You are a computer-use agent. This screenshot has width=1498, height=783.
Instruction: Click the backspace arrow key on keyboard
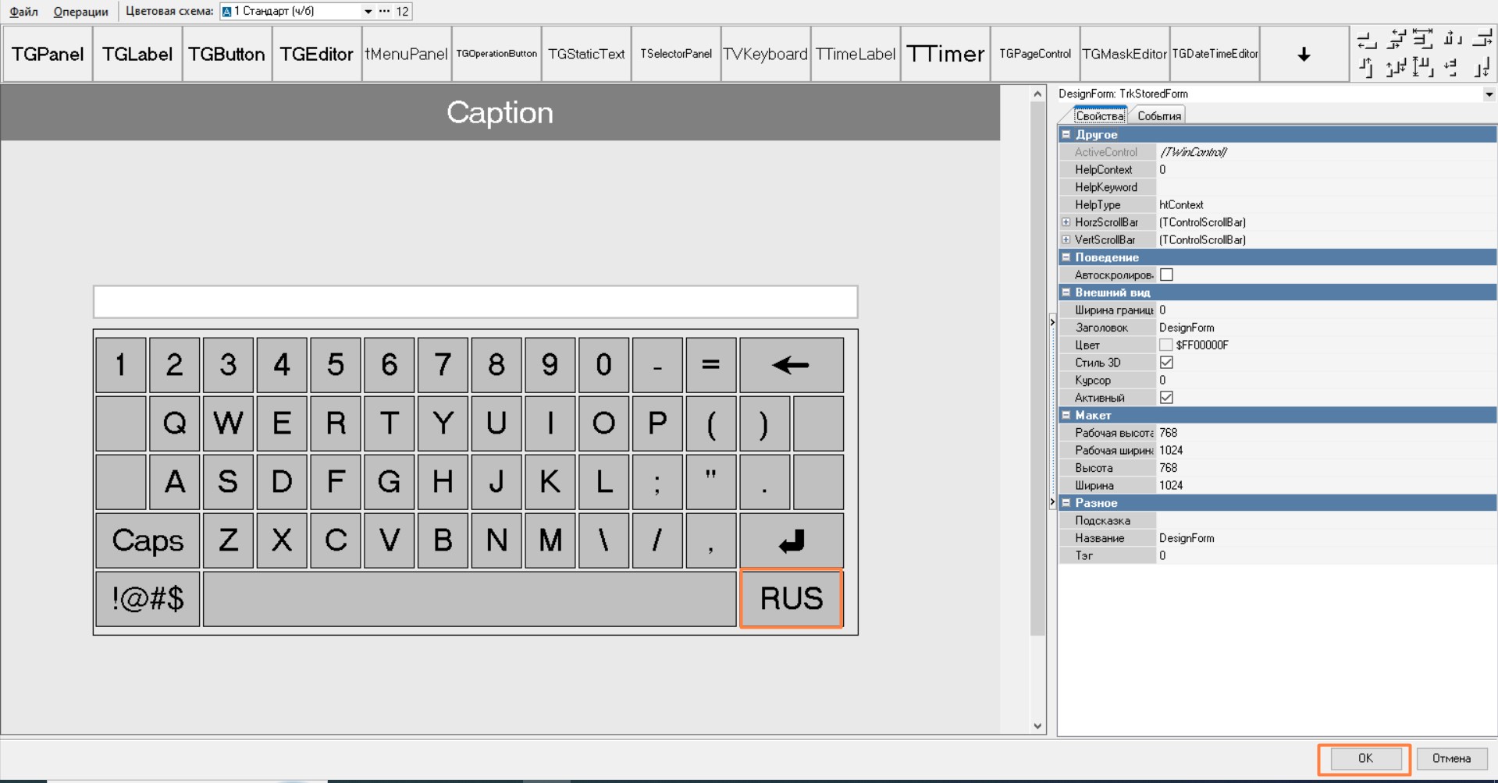click(791, 365)
